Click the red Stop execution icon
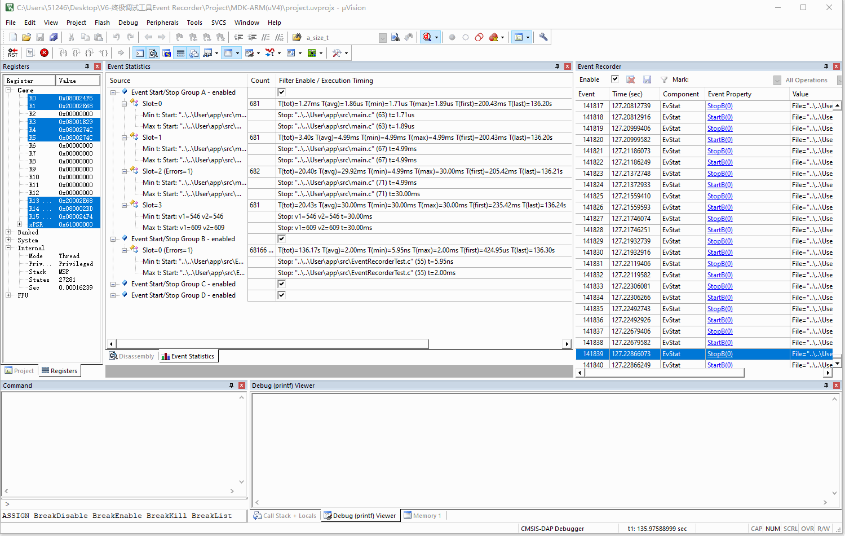Image resolution: width=845 pixels, height=536 pixels. [x=45, y=53]
